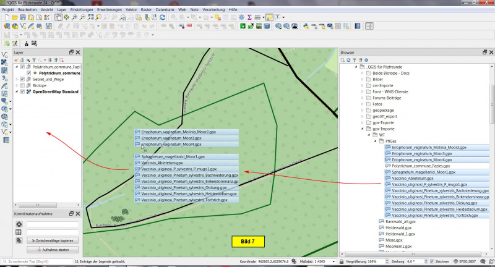Collapse the gpx-Importe folder

pos(363,129)
